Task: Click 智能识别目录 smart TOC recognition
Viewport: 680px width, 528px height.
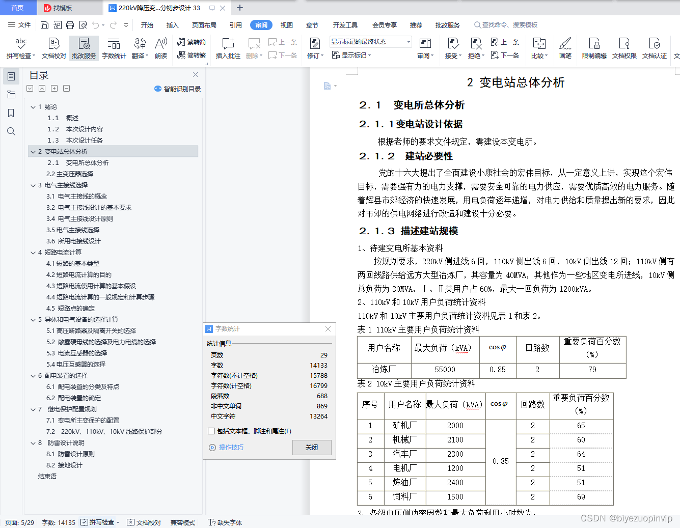Action: 177,89
